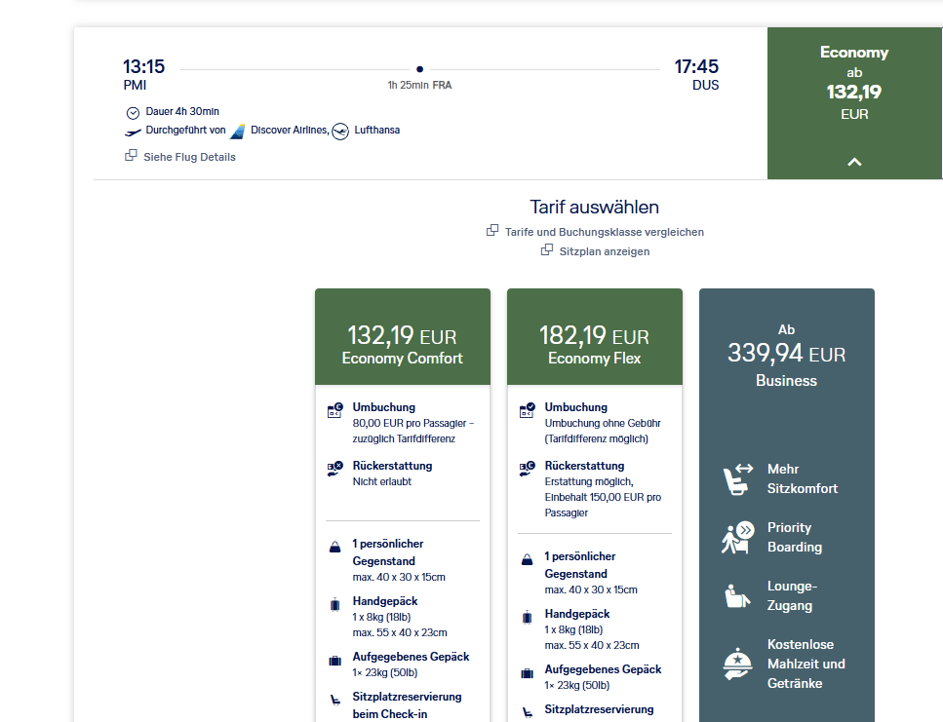Click the 17:45 arrival time

696,66
